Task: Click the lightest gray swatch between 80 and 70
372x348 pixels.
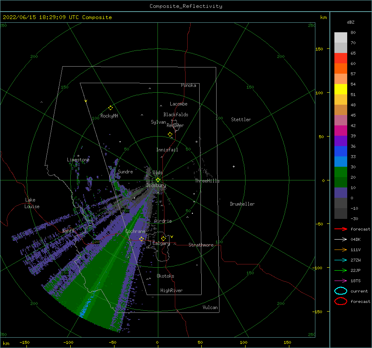Action: pyautogui.click(x=341, y=38)
